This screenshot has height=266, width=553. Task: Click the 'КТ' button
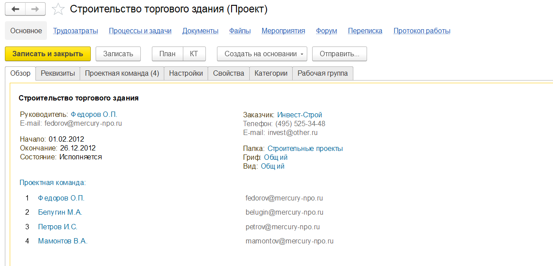pos(194,54)
